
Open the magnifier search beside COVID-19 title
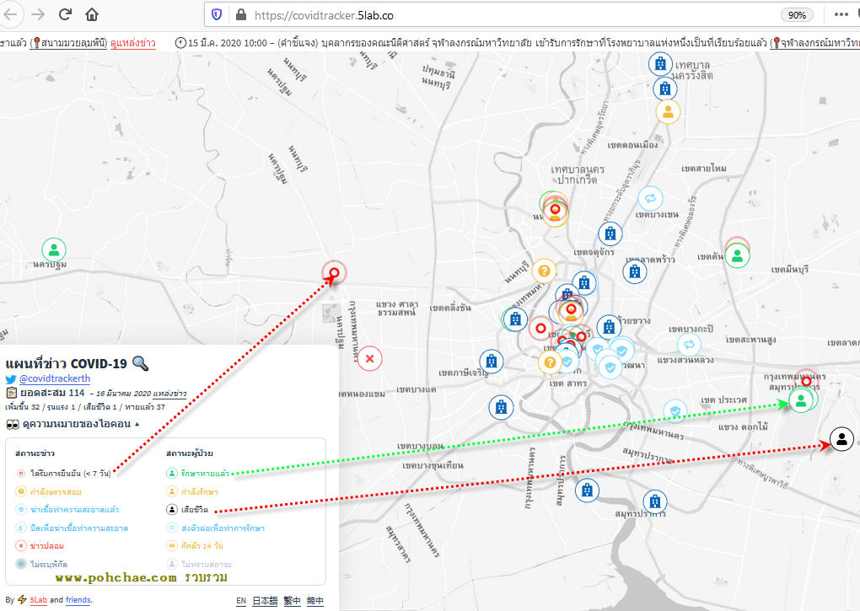141,363
